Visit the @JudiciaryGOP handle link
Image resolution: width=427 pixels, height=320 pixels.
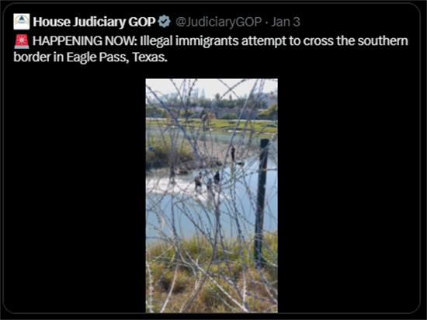(219, 22)
